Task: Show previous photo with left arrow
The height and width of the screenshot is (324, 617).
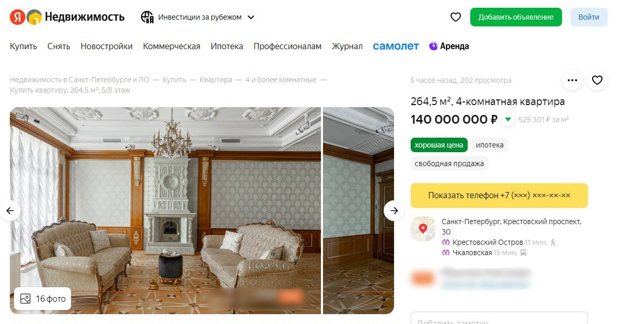Action: pos(10,211)
